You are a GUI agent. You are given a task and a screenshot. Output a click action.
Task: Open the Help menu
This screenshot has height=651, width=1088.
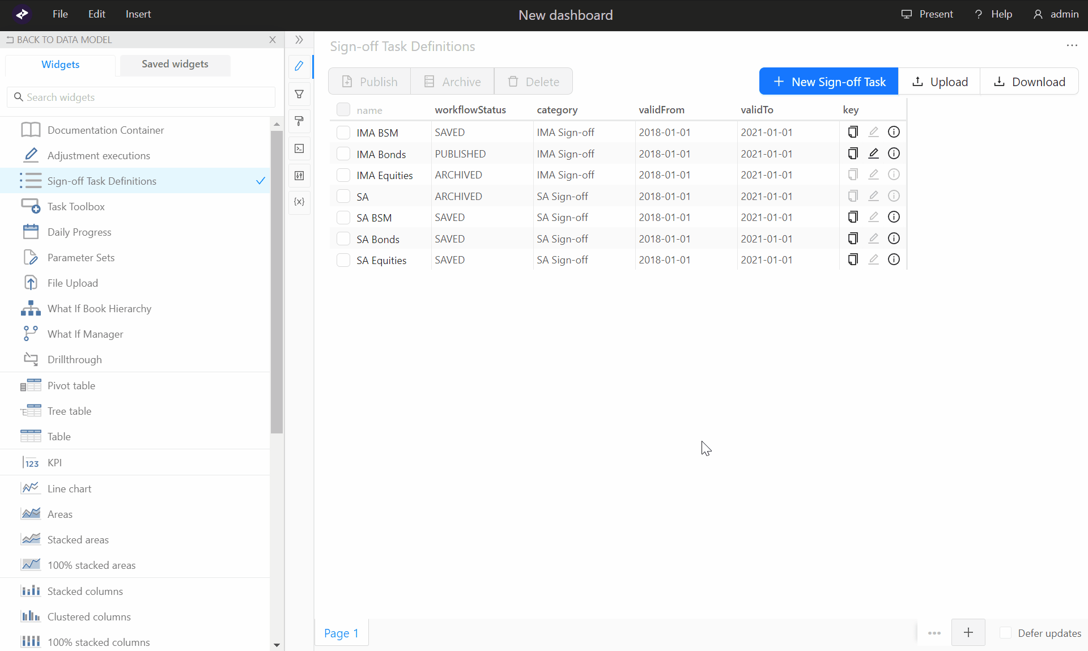pos(993,14)
